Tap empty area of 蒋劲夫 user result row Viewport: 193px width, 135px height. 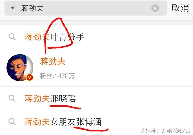pos(129,68)
